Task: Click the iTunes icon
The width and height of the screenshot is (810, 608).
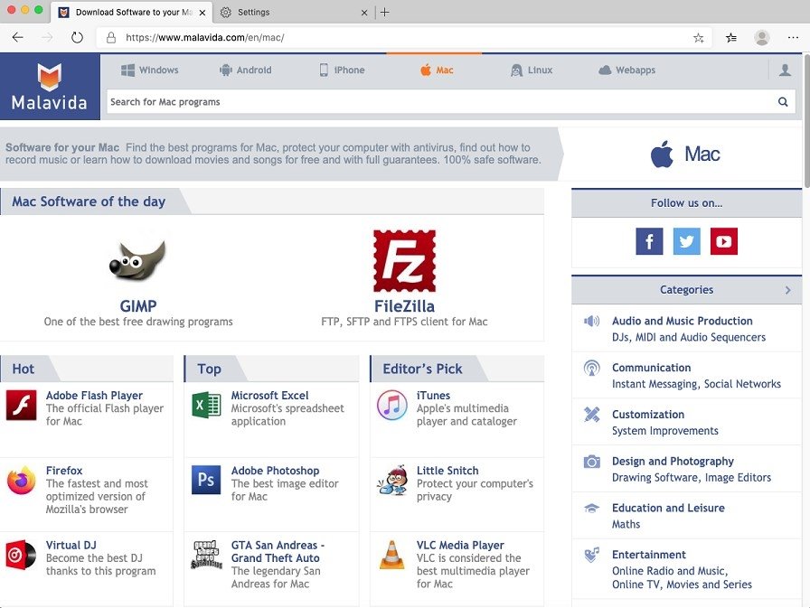Action: coord(392,405)
